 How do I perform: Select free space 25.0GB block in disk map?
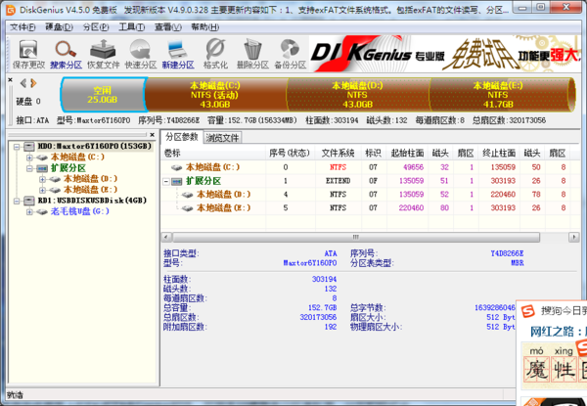point(103,95)
